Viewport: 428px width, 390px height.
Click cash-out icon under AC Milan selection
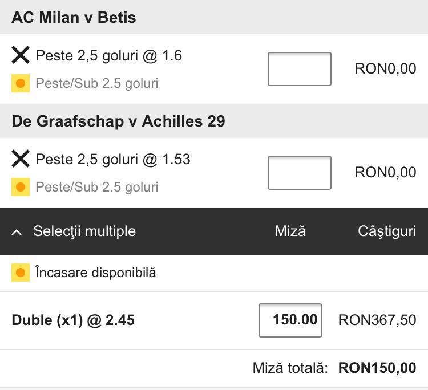21,83
